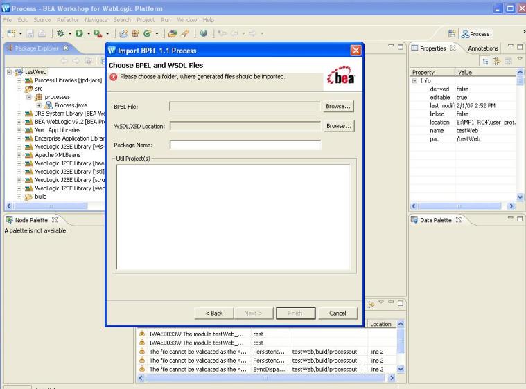Open the Run dropdown arrow
This screenshot has width=526, height=389.
point(89,33)
